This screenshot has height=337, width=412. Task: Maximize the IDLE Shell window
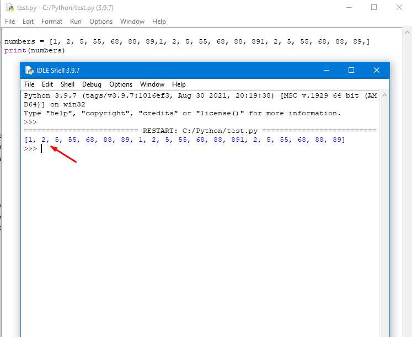pyautogui.click(x=351, y=70)
